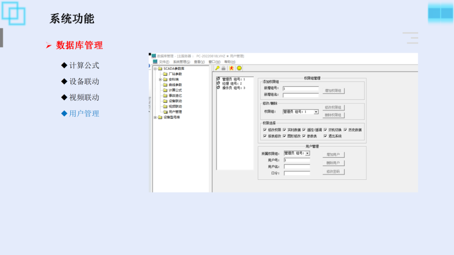Open the 系统管理(S) menu

pos(182,62)
